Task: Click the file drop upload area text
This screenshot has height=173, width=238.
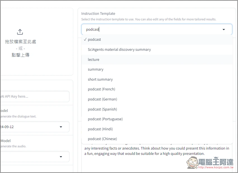Action: pyautogui.click(x=20, y=48)
